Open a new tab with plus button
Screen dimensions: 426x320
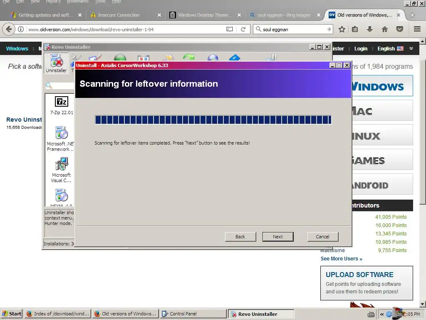pyautogui.click(x=412, y=15)
